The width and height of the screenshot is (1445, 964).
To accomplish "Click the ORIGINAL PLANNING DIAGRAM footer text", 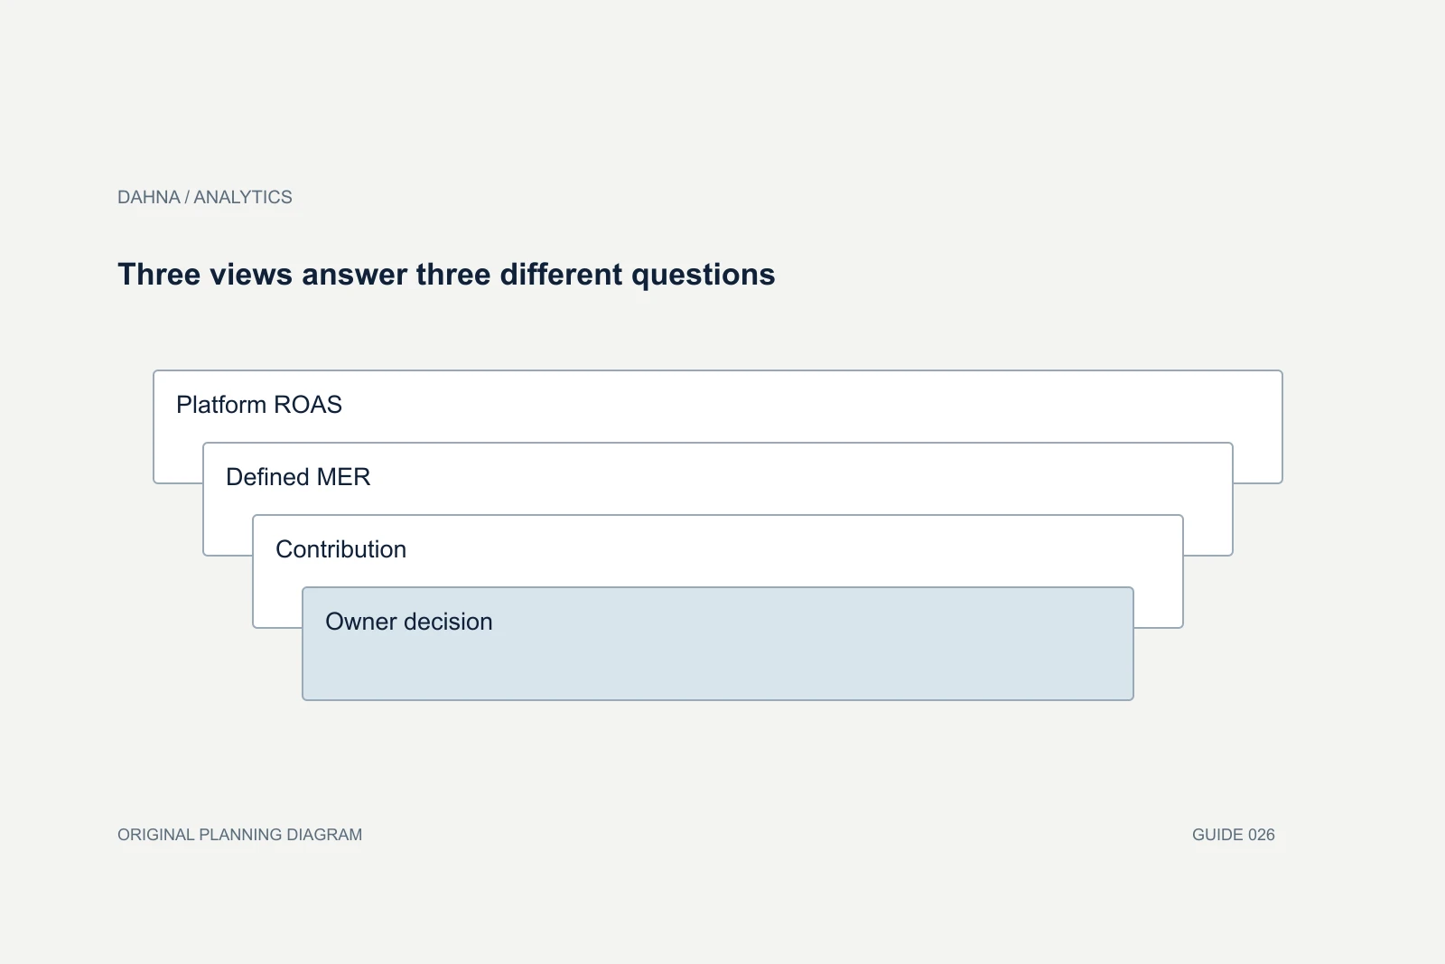I will (x=239, y=835).
